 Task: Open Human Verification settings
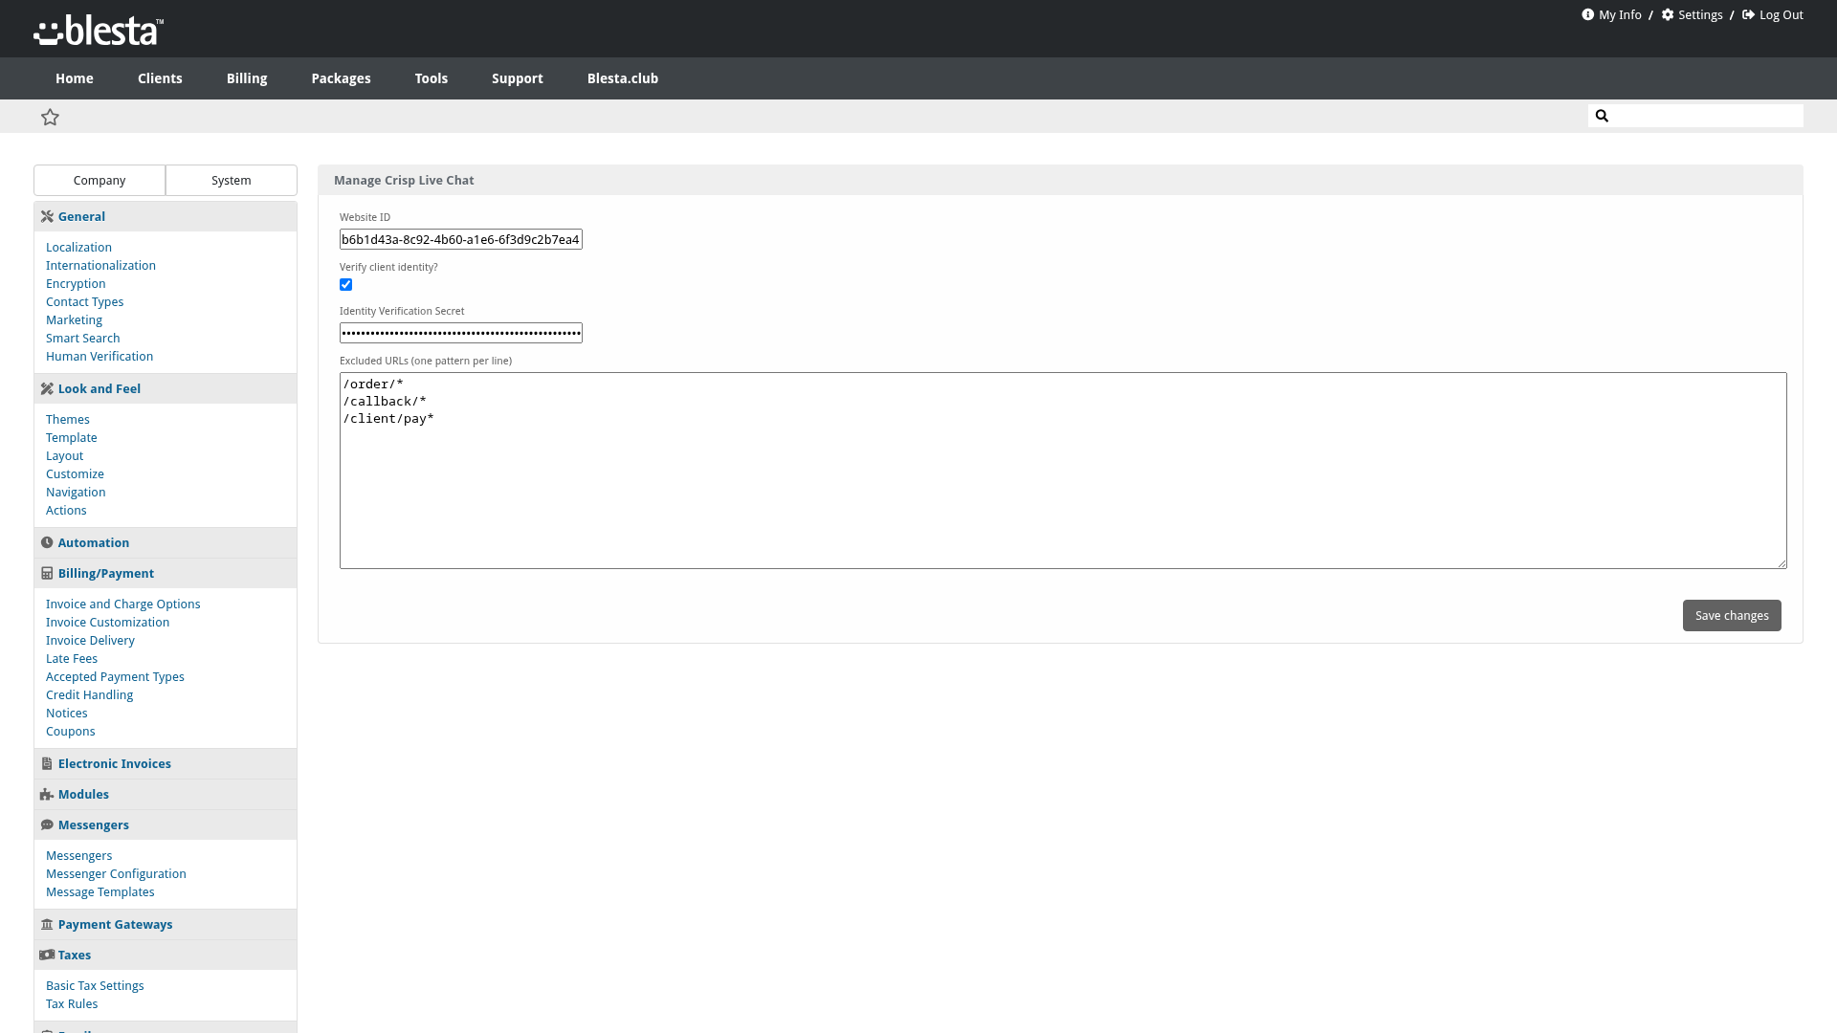click(100, 357)
